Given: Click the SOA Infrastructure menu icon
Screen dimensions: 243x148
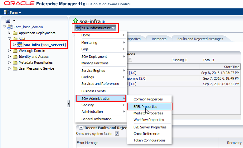Looking at the screenshot, I should click(78, 28).
